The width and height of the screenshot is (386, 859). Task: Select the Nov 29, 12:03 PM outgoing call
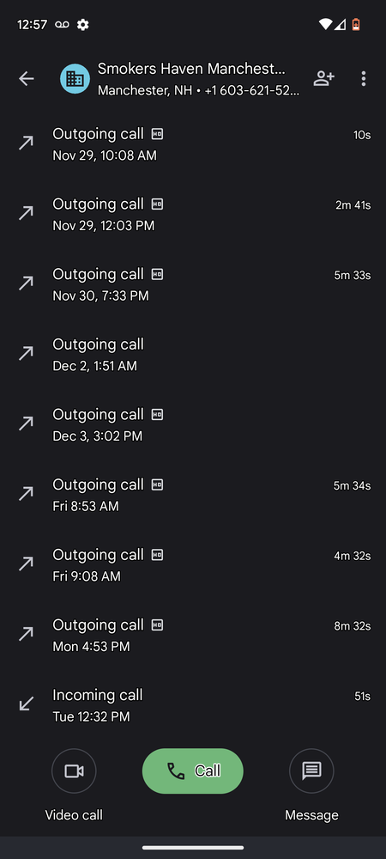click(193, 214)
